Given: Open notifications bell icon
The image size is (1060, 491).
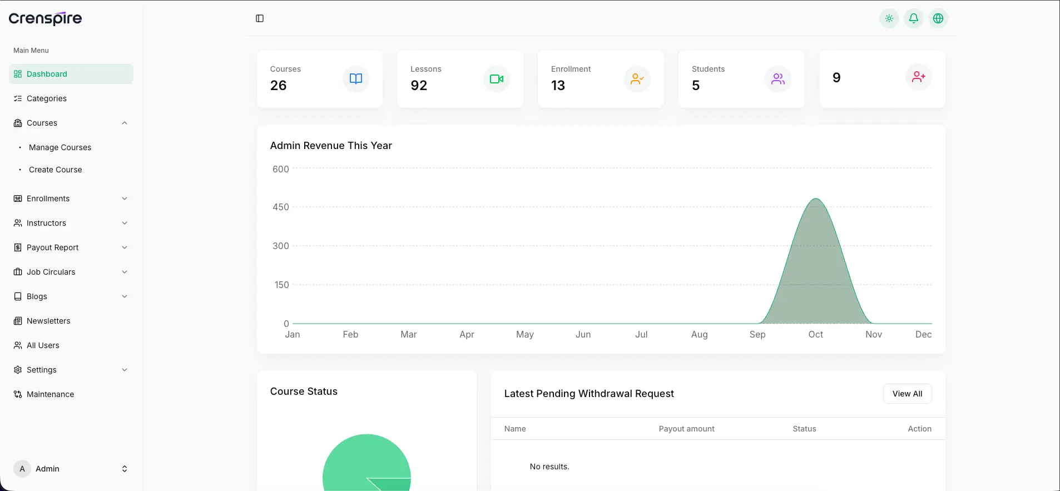Looking at the screenshot, I should tap(914, 18).
